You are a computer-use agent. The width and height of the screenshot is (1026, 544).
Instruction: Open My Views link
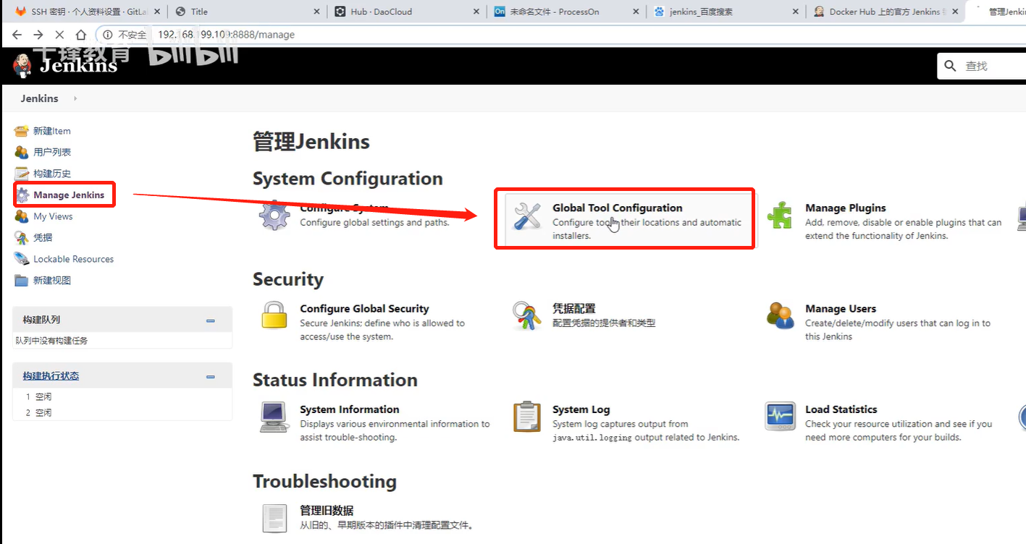53,216
